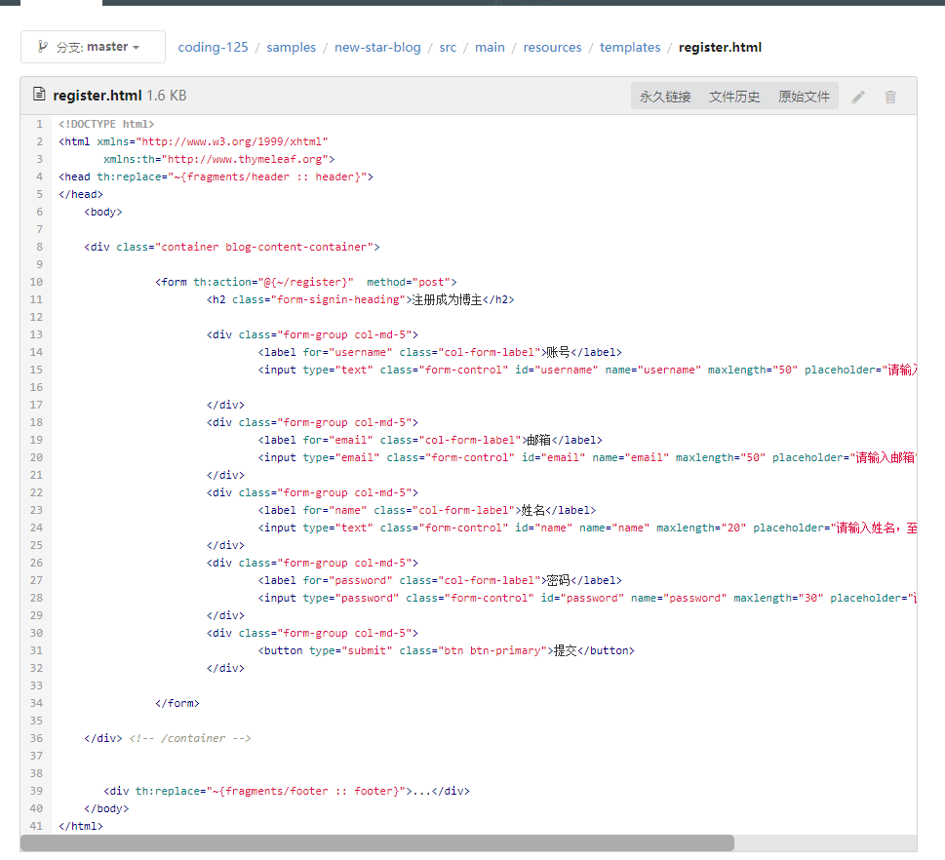This screenshot has height=860, width=945.
Task: Click the 永久链接 button
Action: (665, 97)
